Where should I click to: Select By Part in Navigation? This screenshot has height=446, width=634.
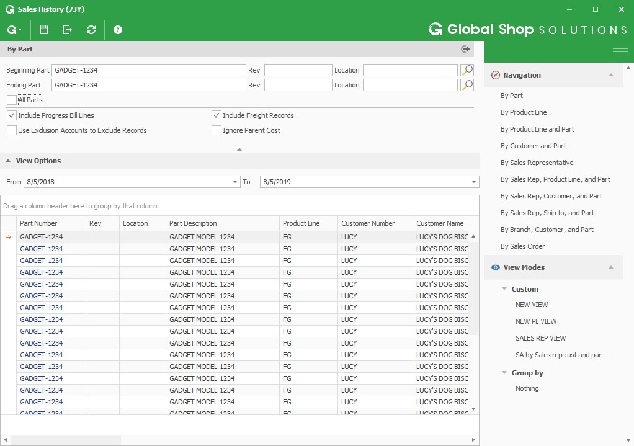coord(512,96)
